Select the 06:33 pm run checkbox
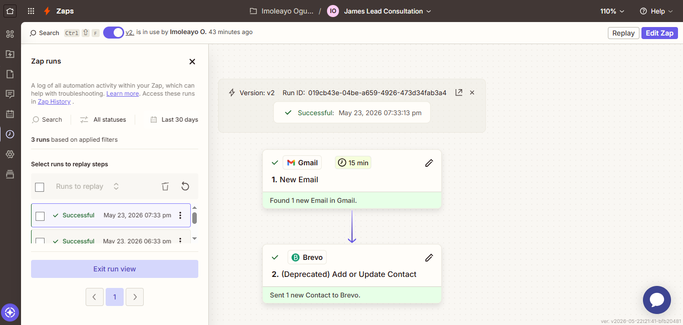The height and width of the screenshot is (325, 683). tap(40, 241)
